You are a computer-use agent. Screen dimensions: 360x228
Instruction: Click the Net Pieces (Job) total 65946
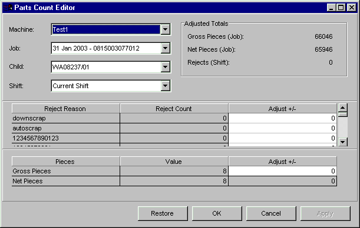(x=323, y=49)
